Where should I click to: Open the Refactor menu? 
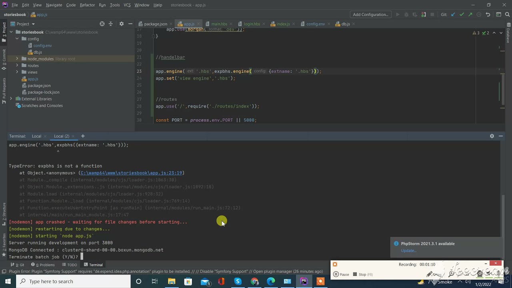point(87,5)
